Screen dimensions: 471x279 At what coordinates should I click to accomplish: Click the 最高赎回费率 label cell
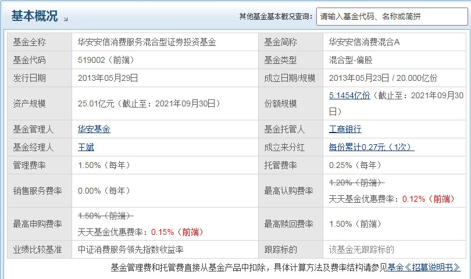[291, 224]
